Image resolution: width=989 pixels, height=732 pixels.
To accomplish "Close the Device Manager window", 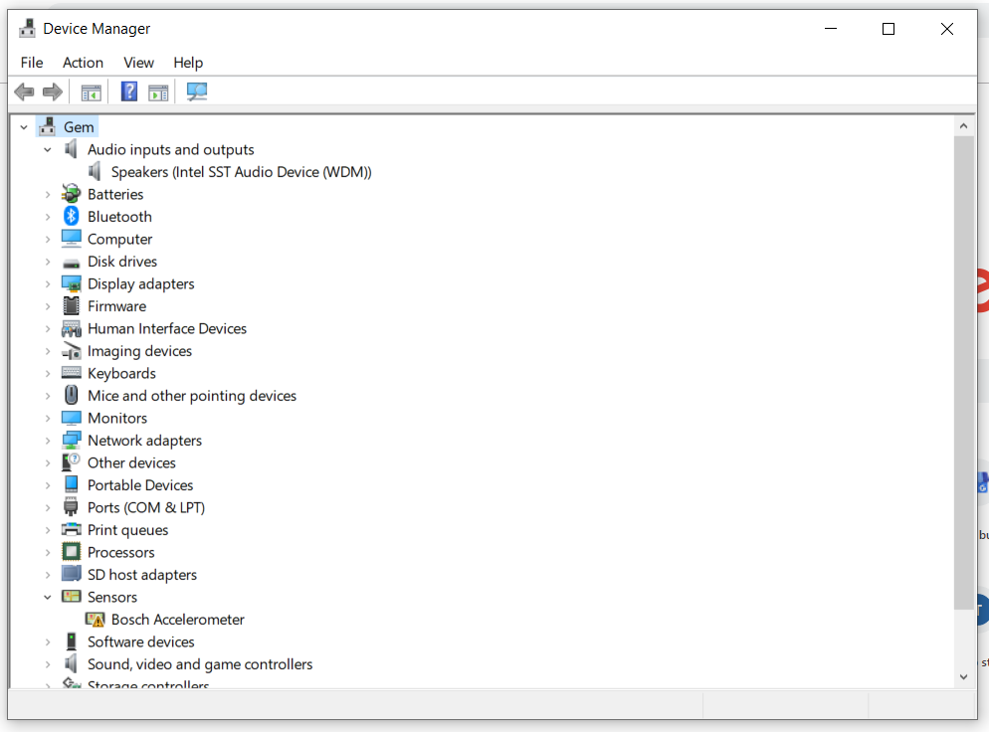I will (946, 29).
